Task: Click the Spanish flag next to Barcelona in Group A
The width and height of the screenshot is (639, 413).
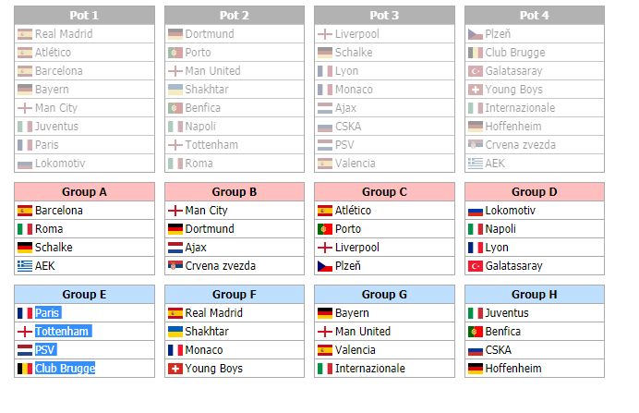Action: (24, 211)
